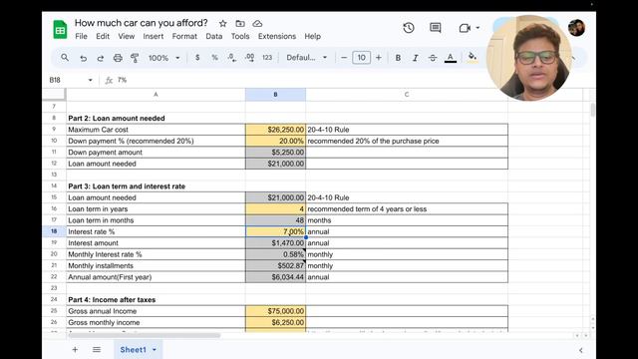The image size is (638, 359).
Task: Select Gross annual income $75,000.00
Action: coord(275,311)
